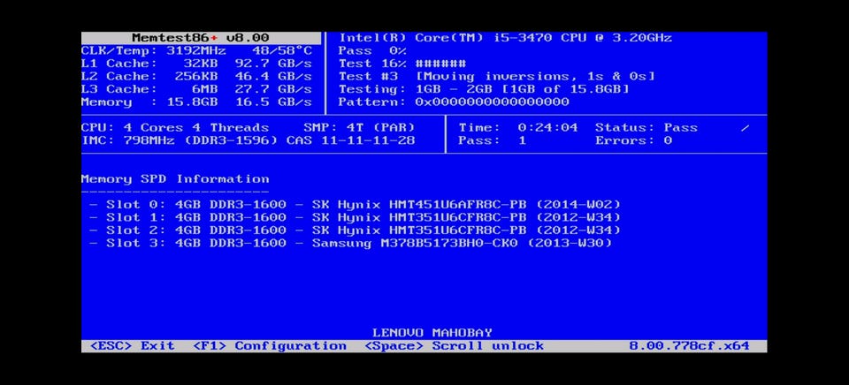Click the CPU: 4 Cores 4 Threads text
Viewport: 849px width, 385px height.
(x=175, y=128)
